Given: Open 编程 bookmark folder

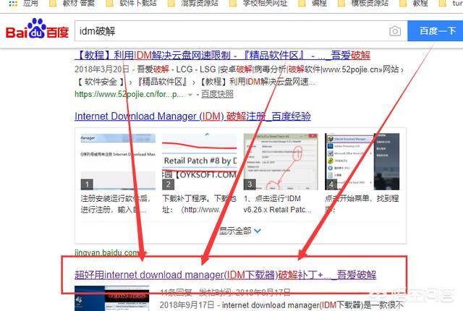Looking at the screenshot, I should [313, 4].
